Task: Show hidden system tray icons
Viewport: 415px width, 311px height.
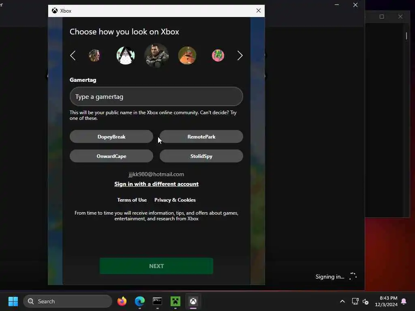Action: click(342, 301)
